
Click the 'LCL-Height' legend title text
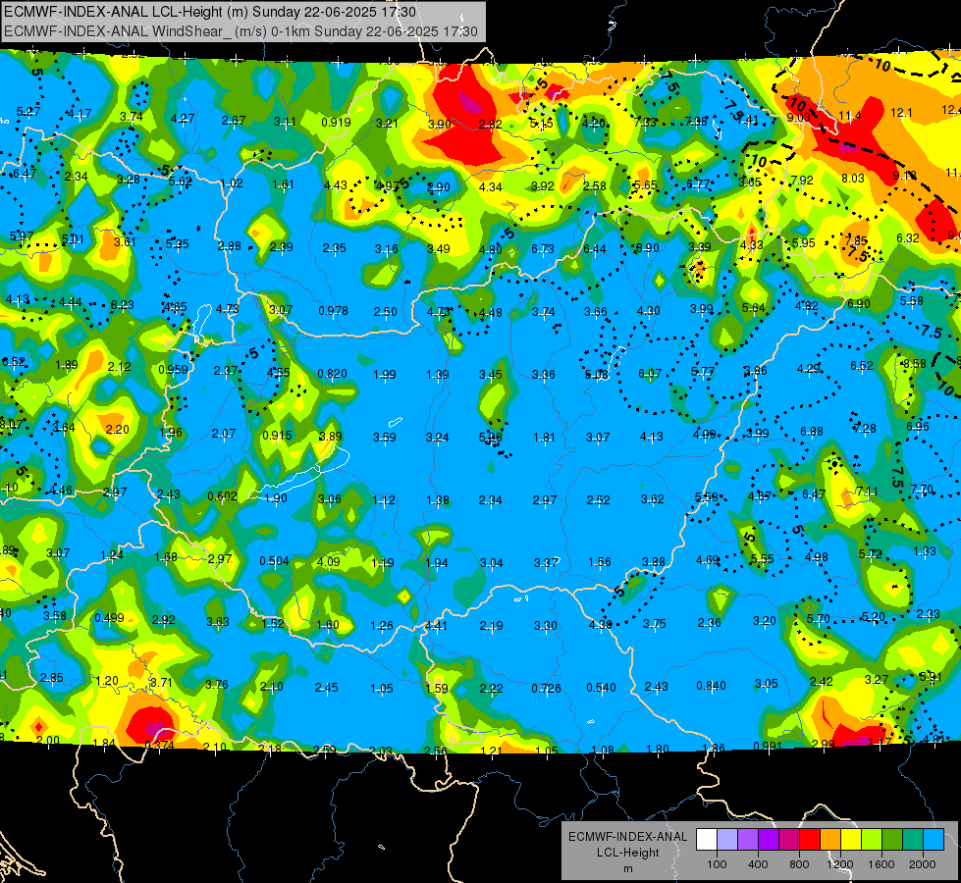click(x=627, y=853)
